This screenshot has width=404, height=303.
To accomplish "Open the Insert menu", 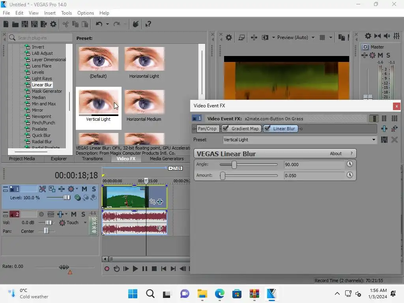I will pos(50,13).
